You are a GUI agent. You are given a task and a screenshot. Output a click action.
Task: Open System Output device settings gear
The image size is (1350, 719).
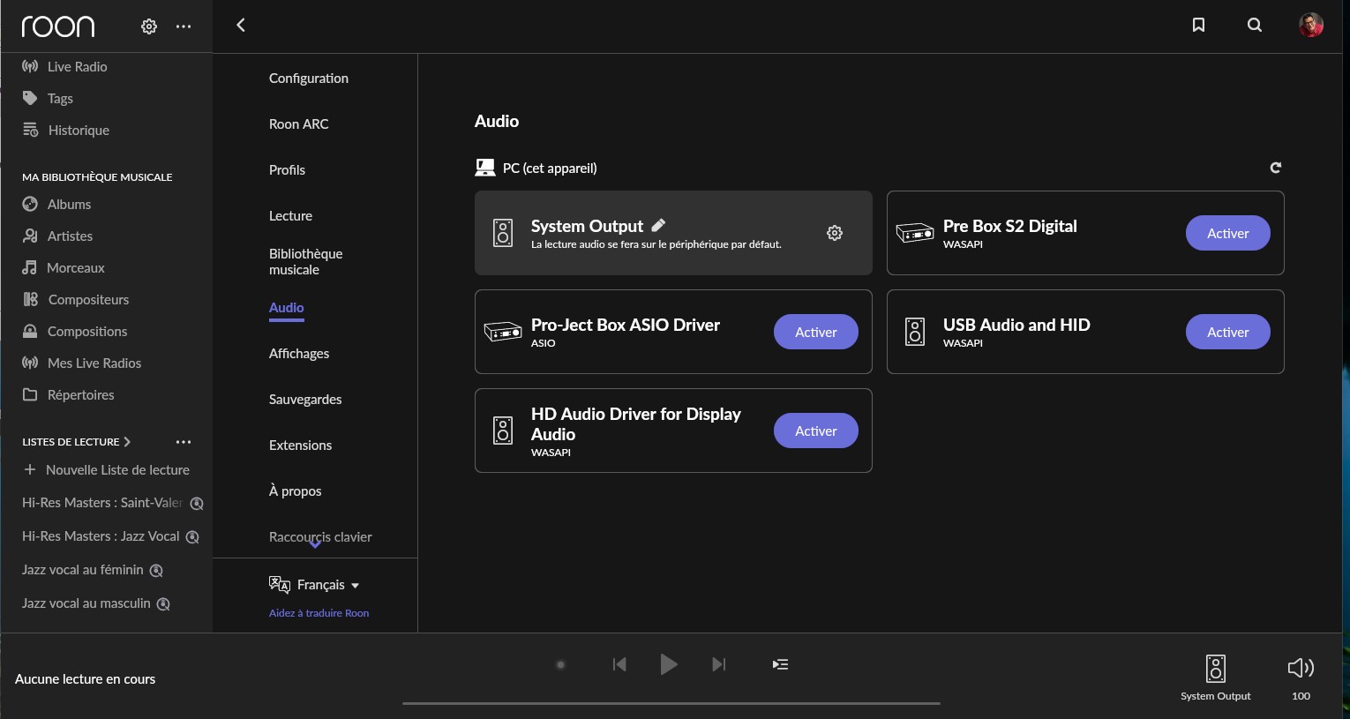(x=835, y=233)
